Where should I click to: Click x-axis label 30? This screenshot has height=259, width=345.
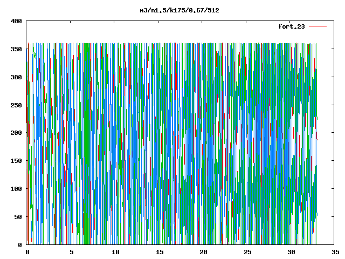tap(291, 252)
